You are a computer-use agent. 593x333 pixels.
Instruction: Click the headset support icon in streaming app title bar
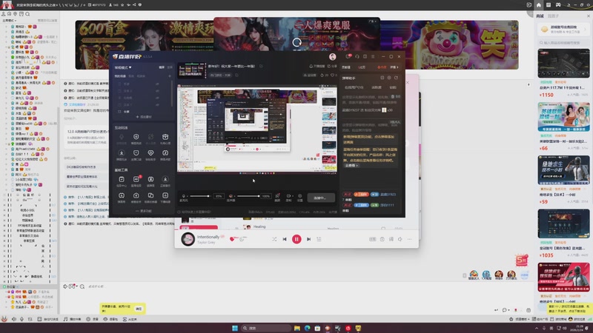tap(357, 57)
